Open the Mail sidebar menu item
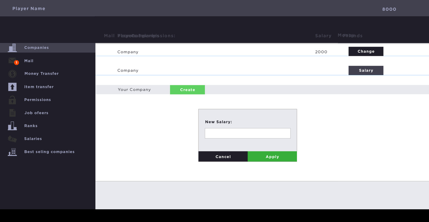Viewport: 429px width, 222px height. 29,61
